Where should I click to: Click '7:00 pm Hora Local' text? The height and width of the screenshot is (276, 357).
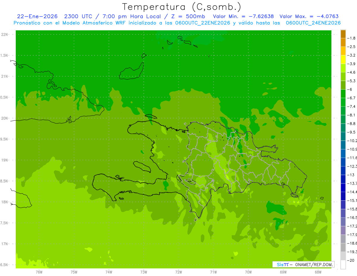pyautogui.click(x=131, y=16)
